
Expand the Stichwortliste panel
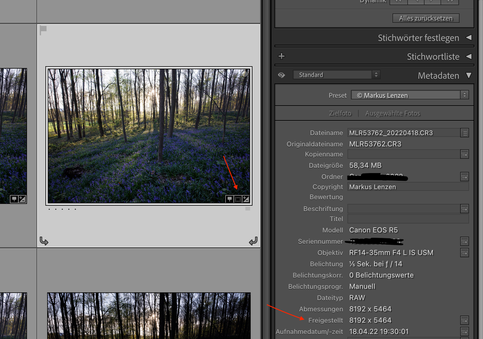[x=468, y=57]
